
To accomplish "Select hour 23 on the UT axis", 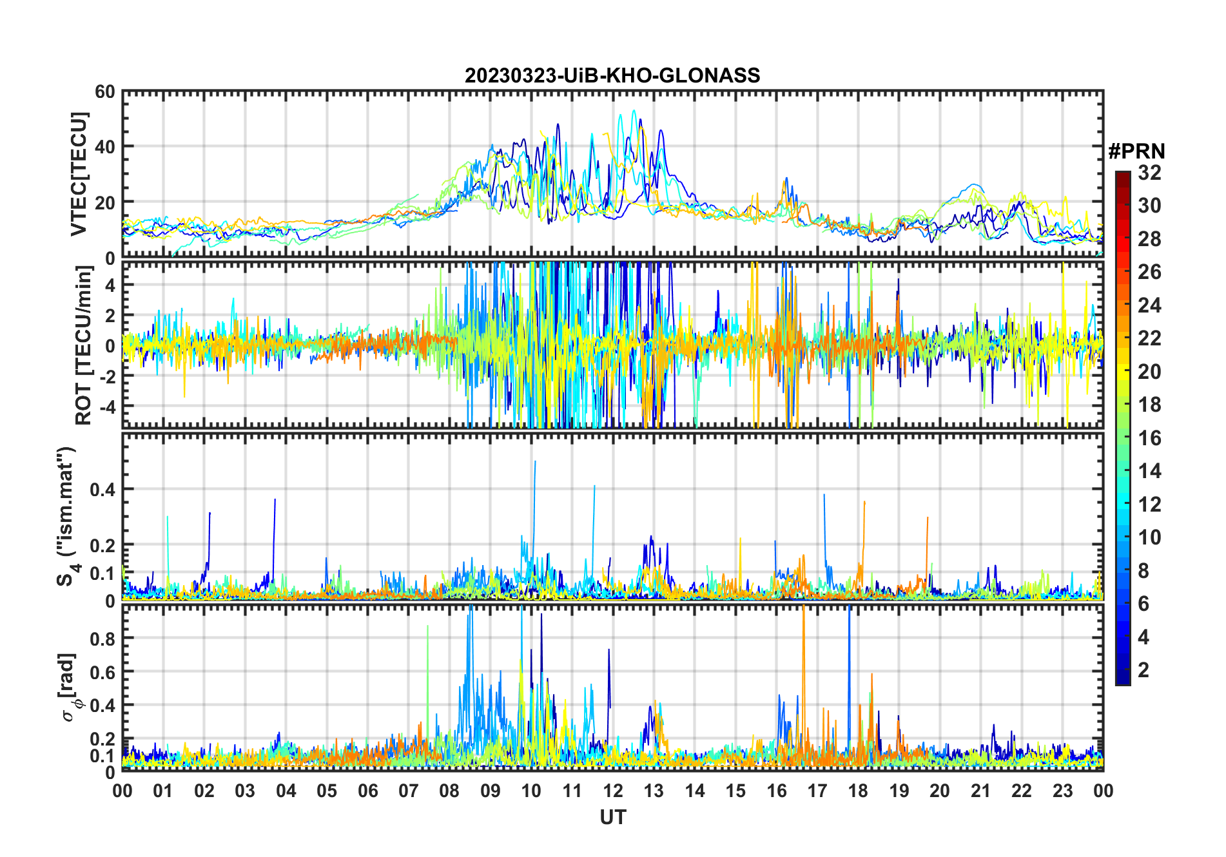I will tap(1062, 791).
